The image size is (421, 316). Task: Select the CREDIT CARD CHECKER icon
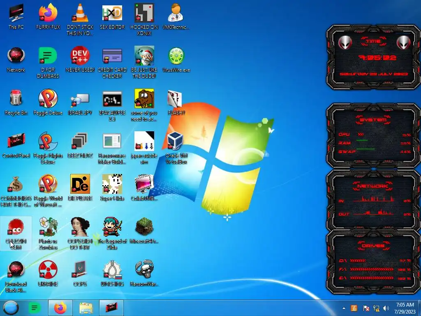pos(112,56)
